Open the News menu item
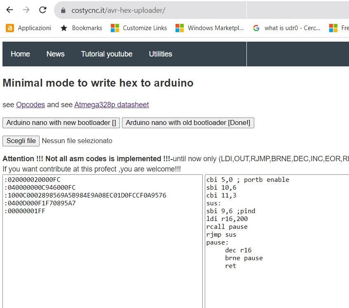This screenshot has width=349, height=308. [56, 54]
